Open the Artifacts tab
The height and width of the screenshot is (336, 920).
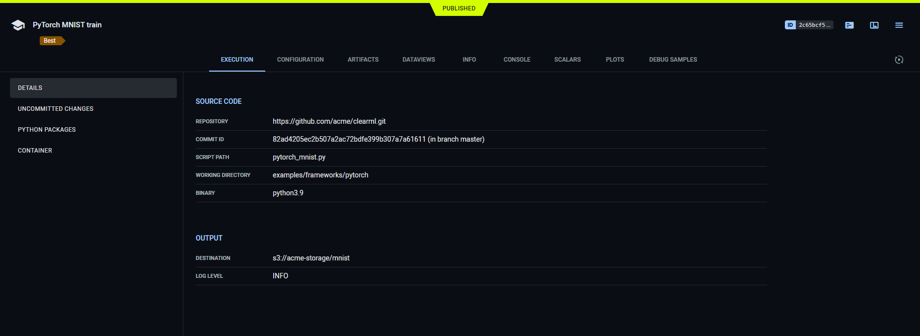363,60
